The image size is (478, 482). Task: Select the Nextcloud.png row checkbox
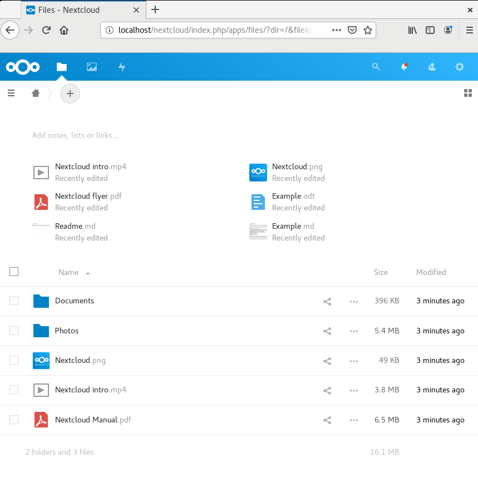(14, 360)
